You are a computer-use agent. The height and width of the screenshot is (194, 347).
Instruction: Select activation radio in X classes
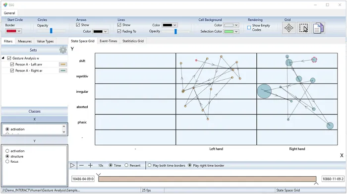click(x=7, y=129)
